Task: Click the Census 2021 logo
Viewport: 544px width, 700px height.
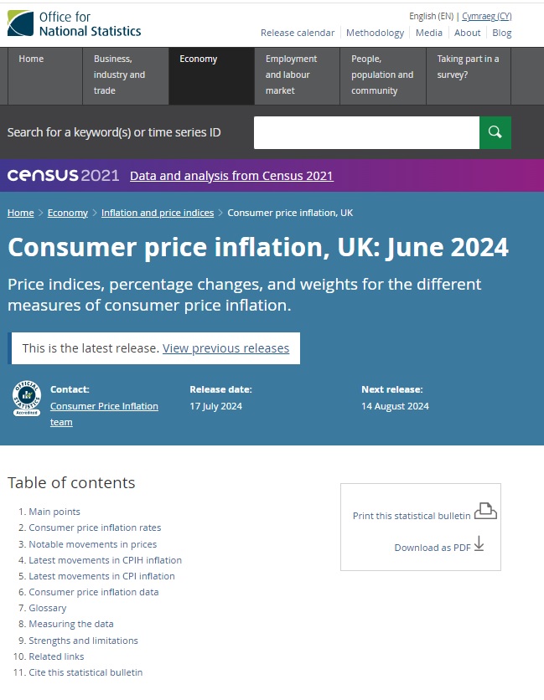Action: click(x=63, y=176)
